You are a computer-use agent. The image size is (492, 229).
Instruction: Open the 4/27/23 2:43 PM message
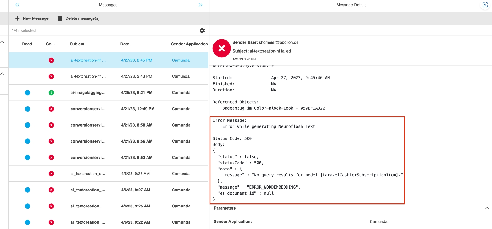(88, 76)
